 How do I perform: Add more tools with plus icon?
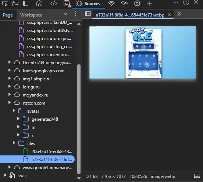coord(149,3)
